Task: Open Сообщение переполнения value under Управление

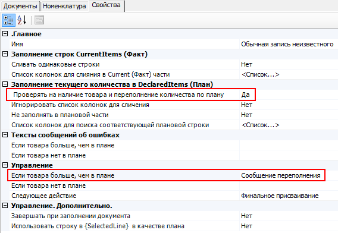Action: (289, 175)
